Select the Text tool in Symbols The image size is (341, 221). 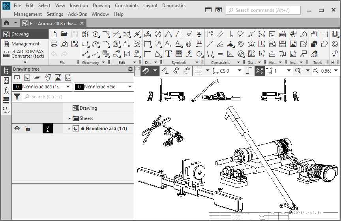(169, 54)
